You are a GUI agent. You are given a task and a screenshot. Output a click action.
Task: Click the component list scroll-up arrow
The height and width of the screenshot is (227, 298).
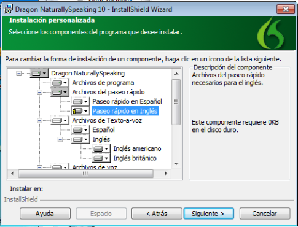pyautogui.click(x=176, y=74)
